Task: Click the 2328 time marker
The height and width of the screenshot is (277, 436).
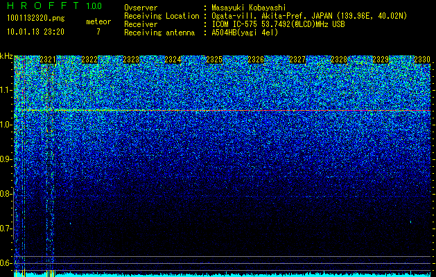Action: pyautogui.click(x=339, y=60)
